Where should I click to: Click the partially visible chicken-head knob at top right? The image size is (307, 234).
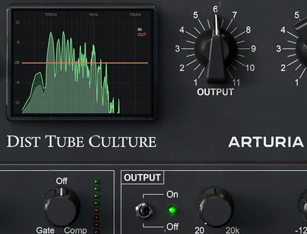point(301,42)
